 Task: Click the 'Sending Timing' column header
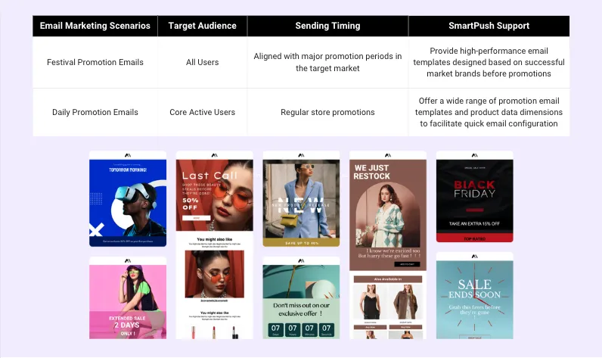tap(327, 26)
